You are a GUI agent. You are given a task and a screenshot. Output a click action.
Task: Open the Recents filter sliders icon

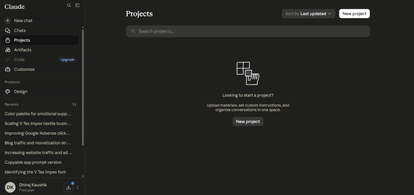[x=74, y=104]
